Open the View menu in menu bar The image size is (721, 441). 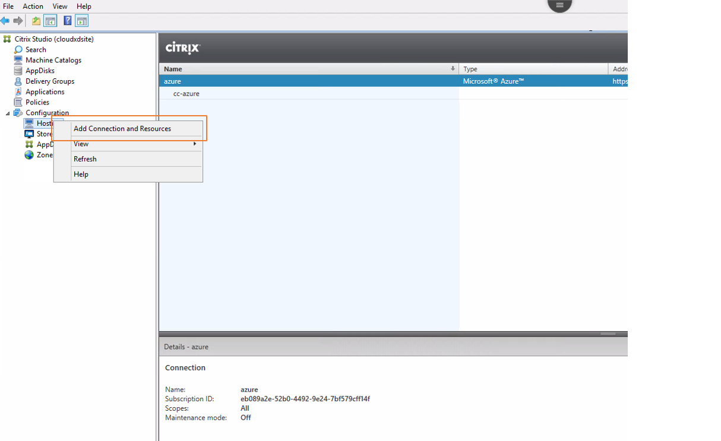60,7
